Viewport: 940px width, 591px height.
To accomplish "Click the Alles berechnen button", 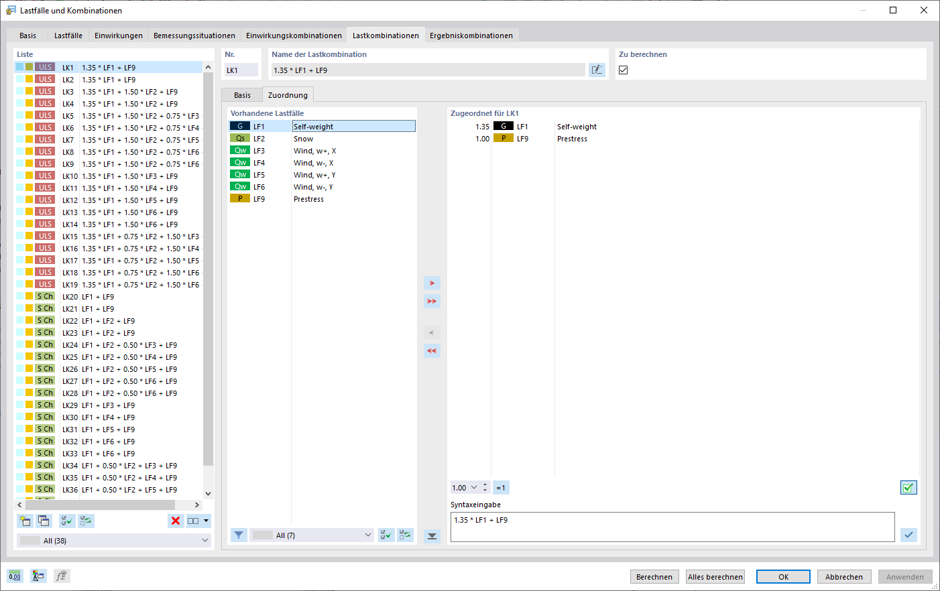I will click(x=715, y=577).
